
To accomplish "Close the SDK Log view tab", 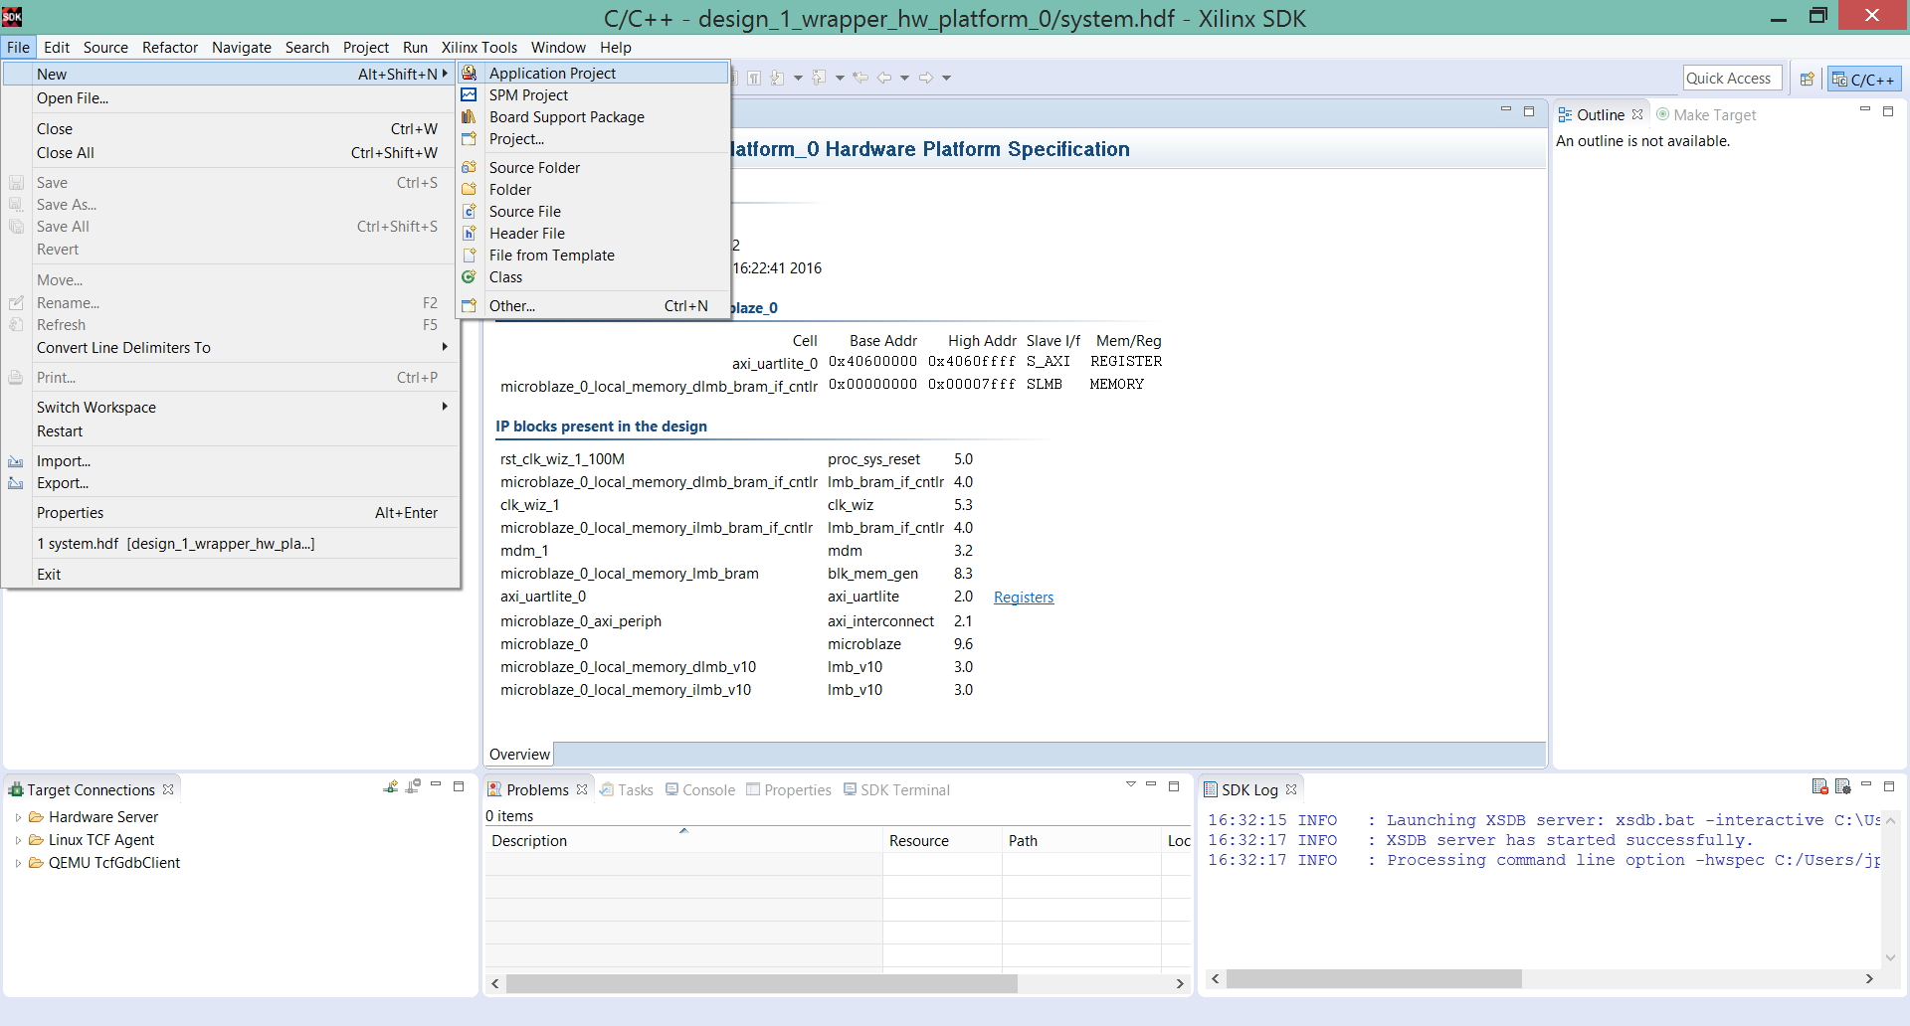I will pyautogui.click(x=1291, y=789).
